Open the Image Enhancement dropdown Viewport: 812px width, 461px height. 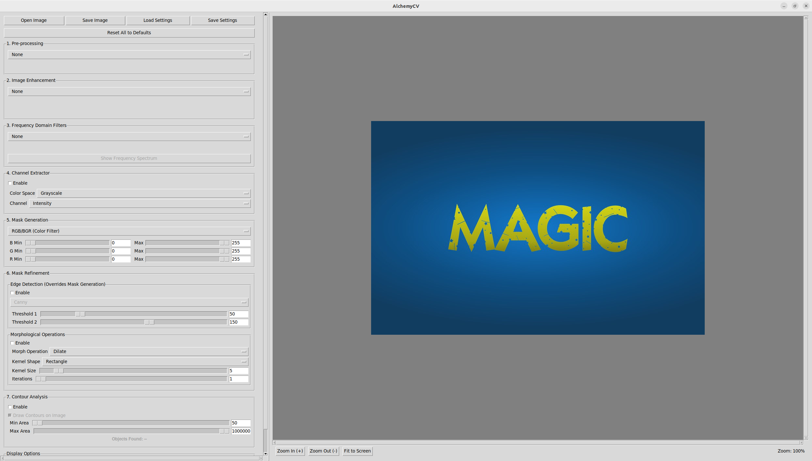[x=129, y=91]
